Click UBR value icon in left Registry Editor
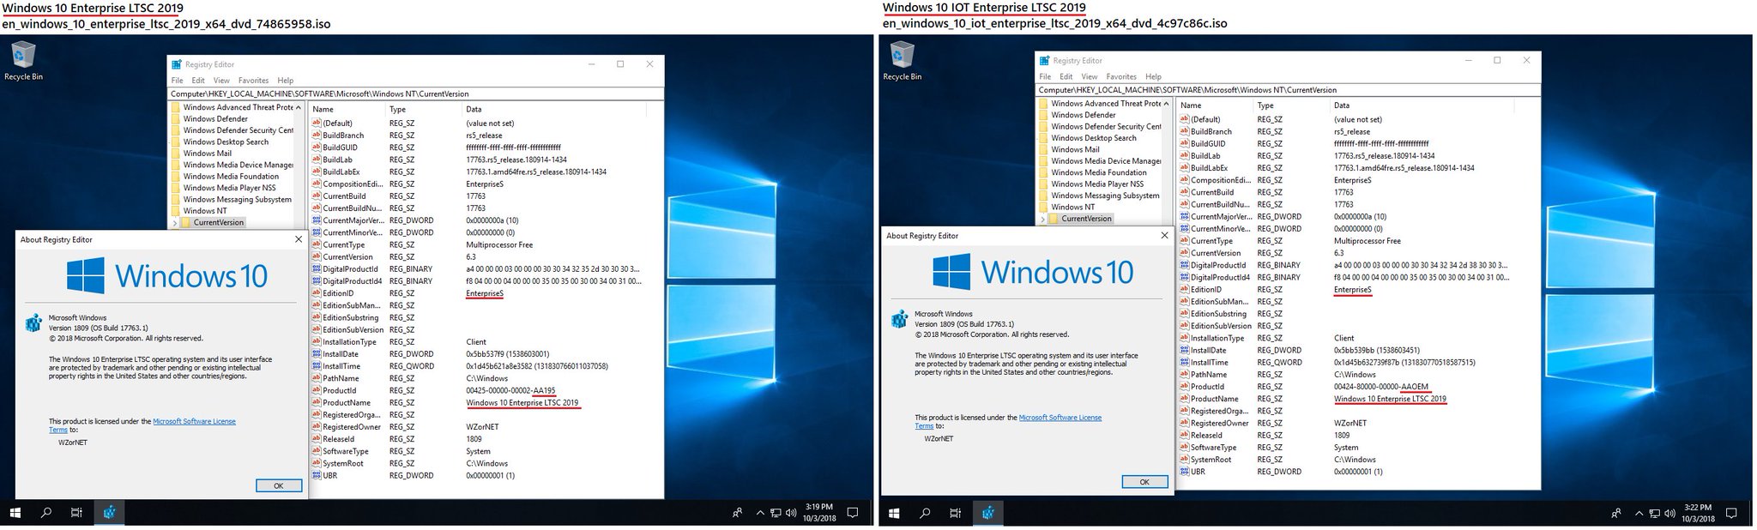This screenshot has width=1757, height=530. (x=317, y=475)
